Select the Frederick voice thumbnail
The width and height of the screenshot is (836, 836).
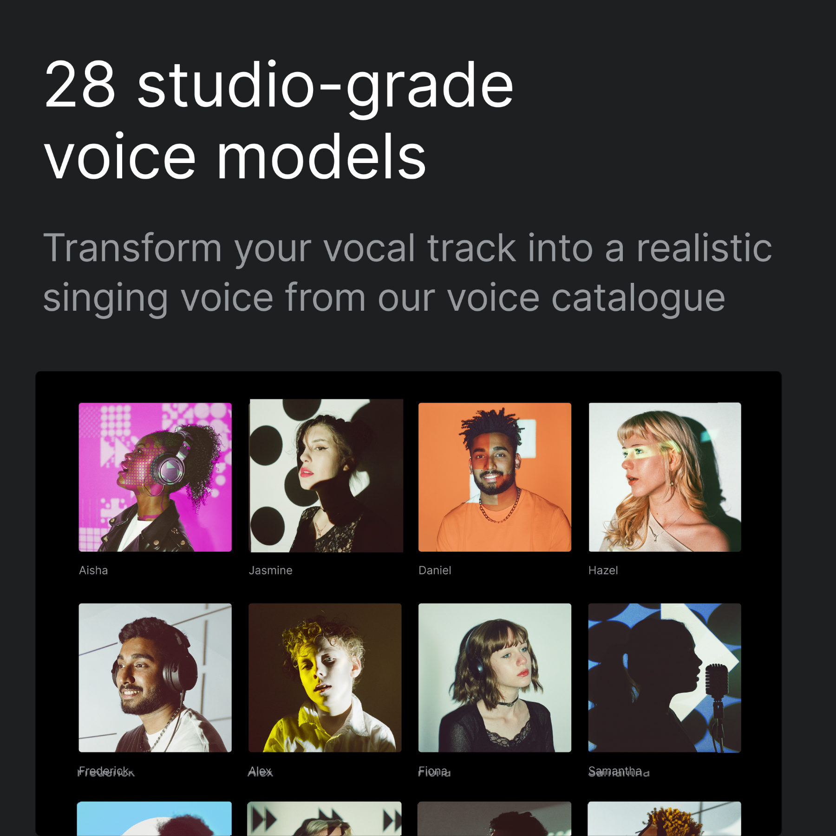click(155, 678)
